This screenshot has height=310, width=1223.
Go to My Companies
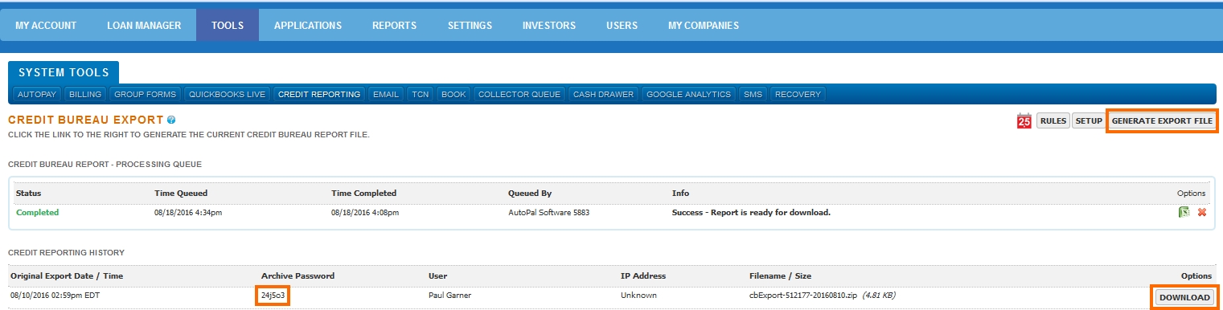(704, 26)
